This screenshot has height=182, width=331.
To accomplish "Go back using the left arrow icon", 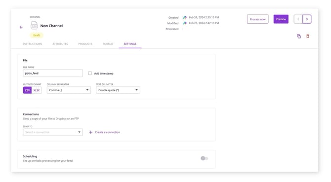I will tap(21, 27).
